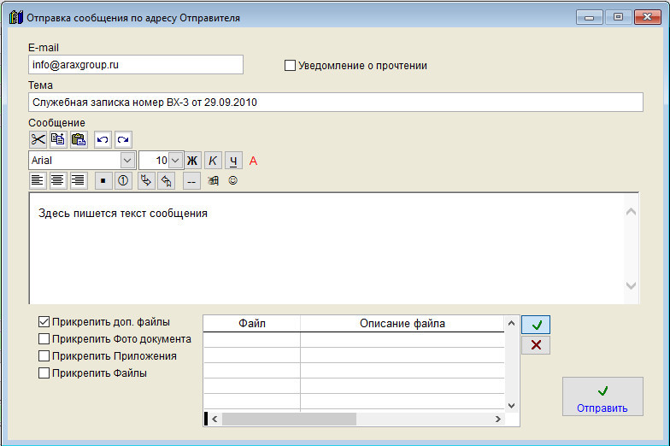Click the Copy icon in message toolbar
This screenshot has height=446, width=670.
pyautogui.click(x=58, y=139)
